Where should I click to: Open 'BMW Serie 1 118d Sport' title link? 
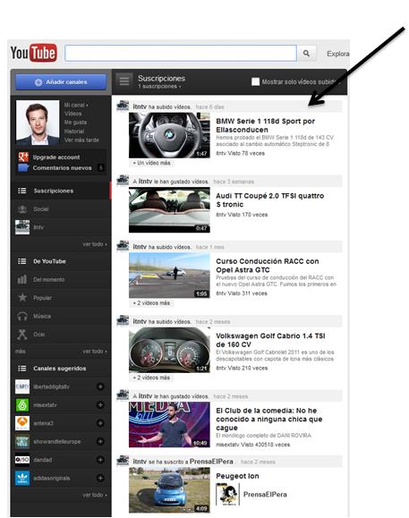click(265, 125)
